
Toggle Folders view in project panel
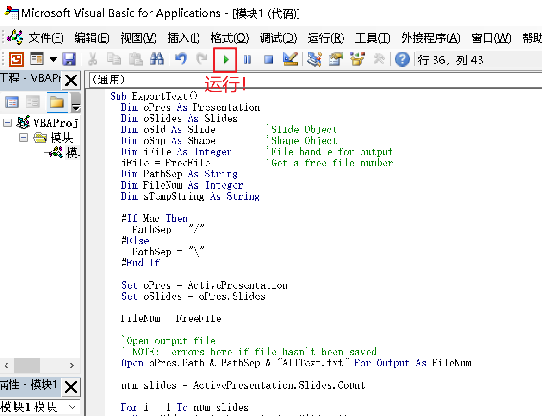(x=56, y=102)
